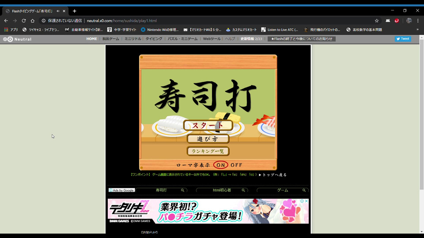Open the Chrome three-dot menu
424x238 pixels.
pyautogui.click(x=418, y=21)
